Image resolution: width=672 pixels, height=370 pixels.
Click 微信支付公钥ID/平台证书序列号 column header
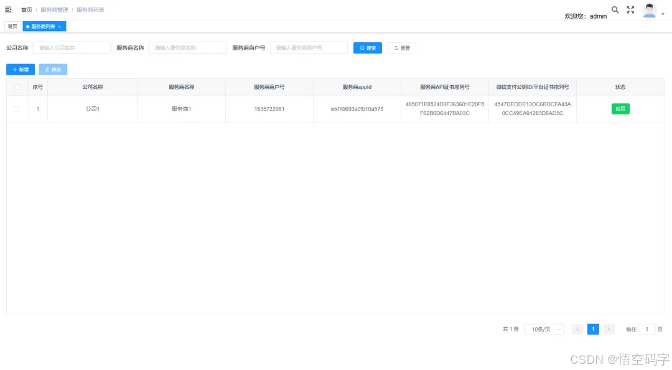533,87
